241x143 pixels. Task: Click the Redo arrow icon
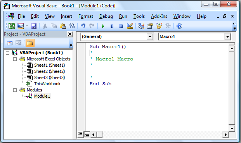click(92, 26)
